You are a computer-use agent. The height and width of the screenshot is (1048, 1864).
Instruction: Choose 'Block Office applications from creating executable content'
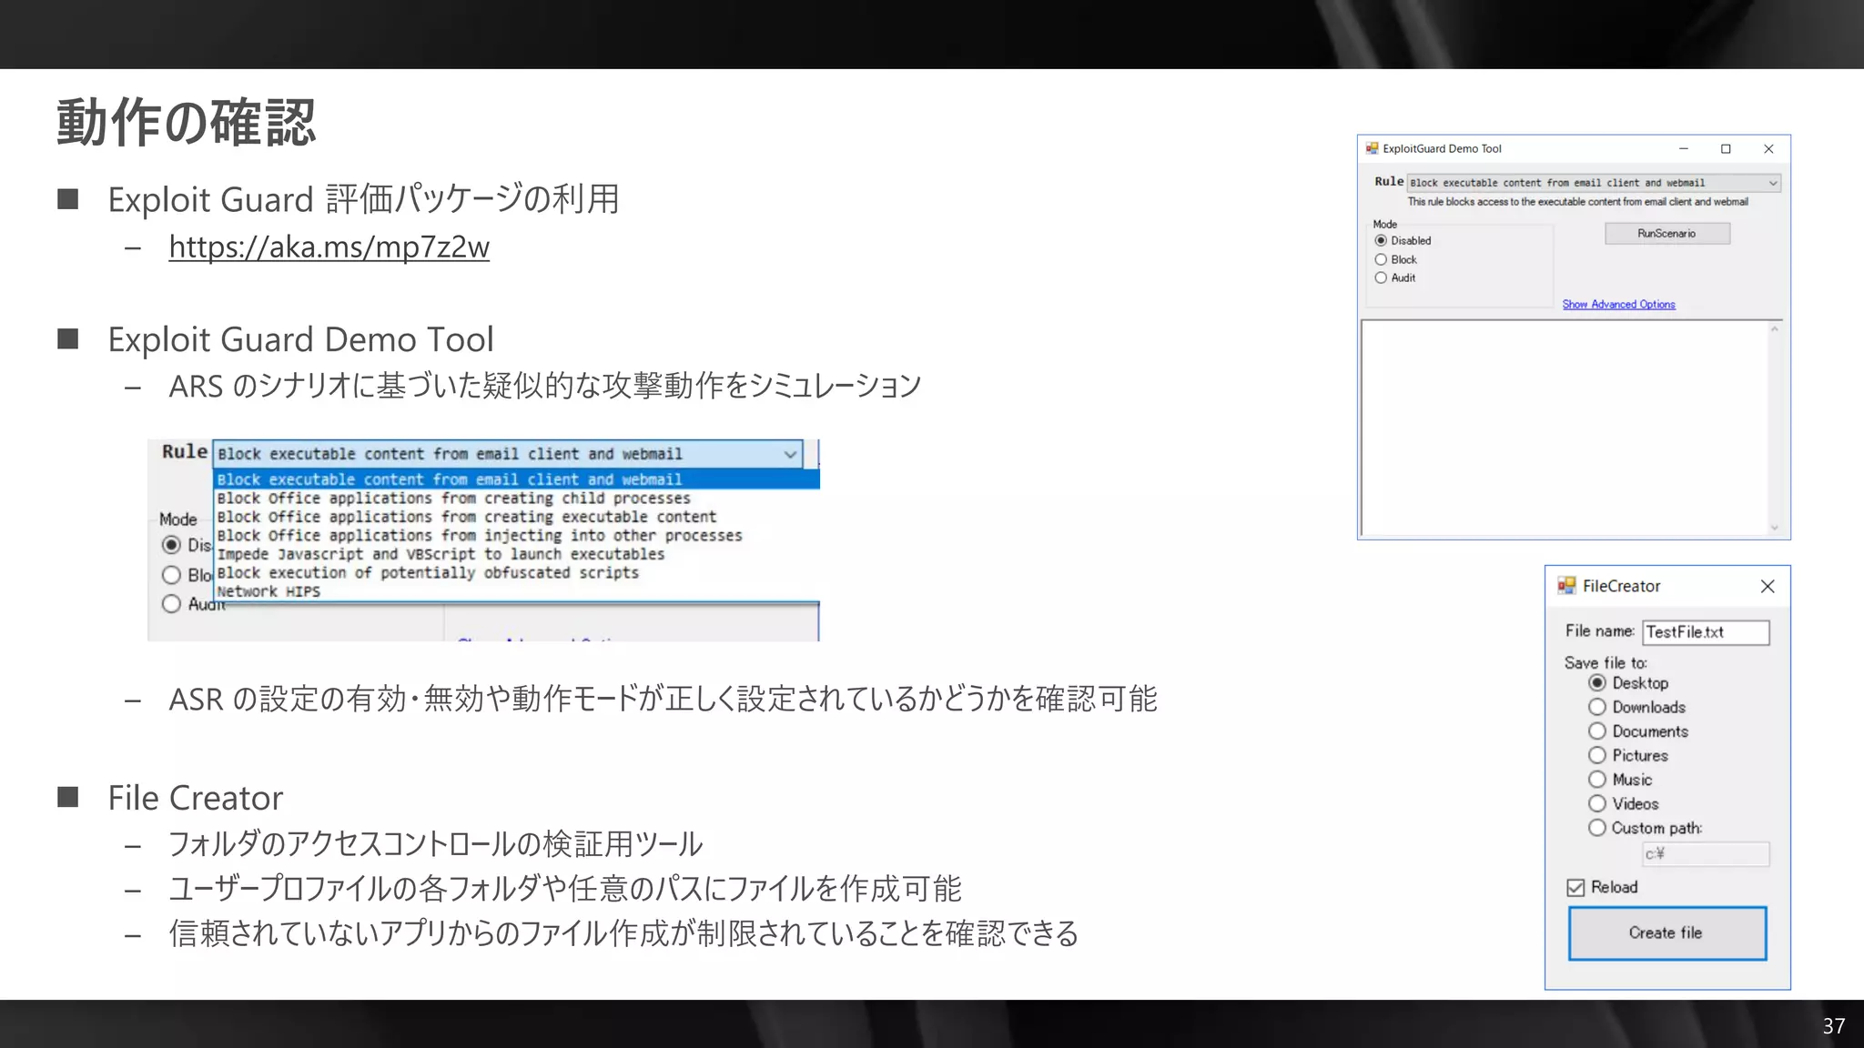pos(516,517)
